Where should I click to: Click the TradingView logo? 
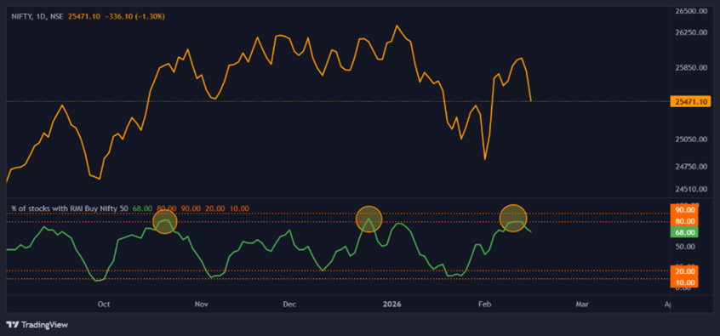pyautogui.click(x=37, y=325)
